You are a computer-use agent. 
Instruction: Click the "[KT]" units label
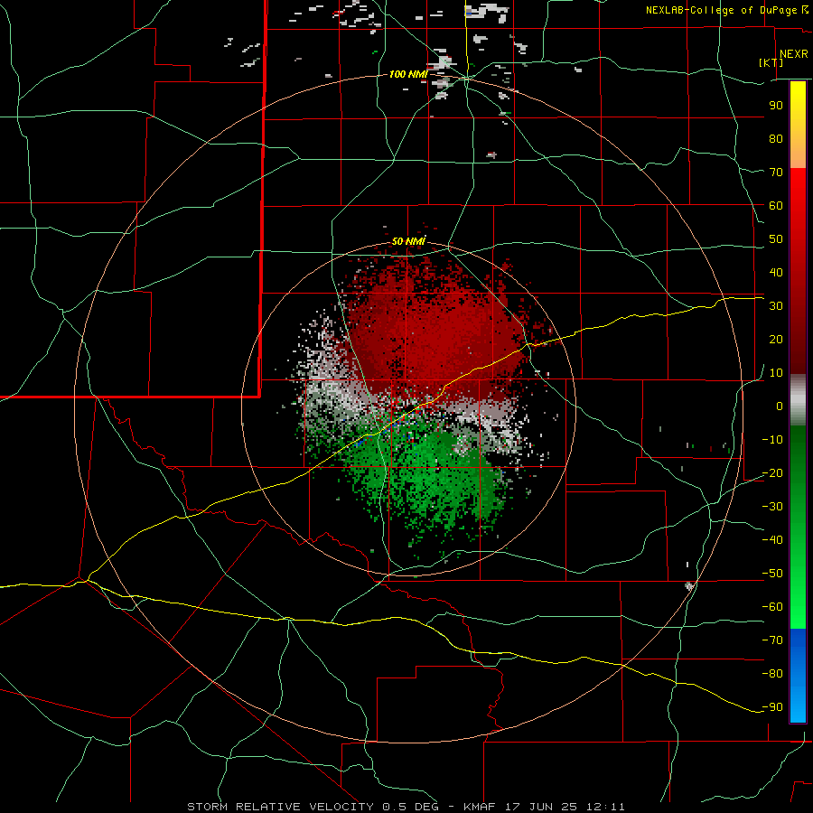click(x=771, y=62)
